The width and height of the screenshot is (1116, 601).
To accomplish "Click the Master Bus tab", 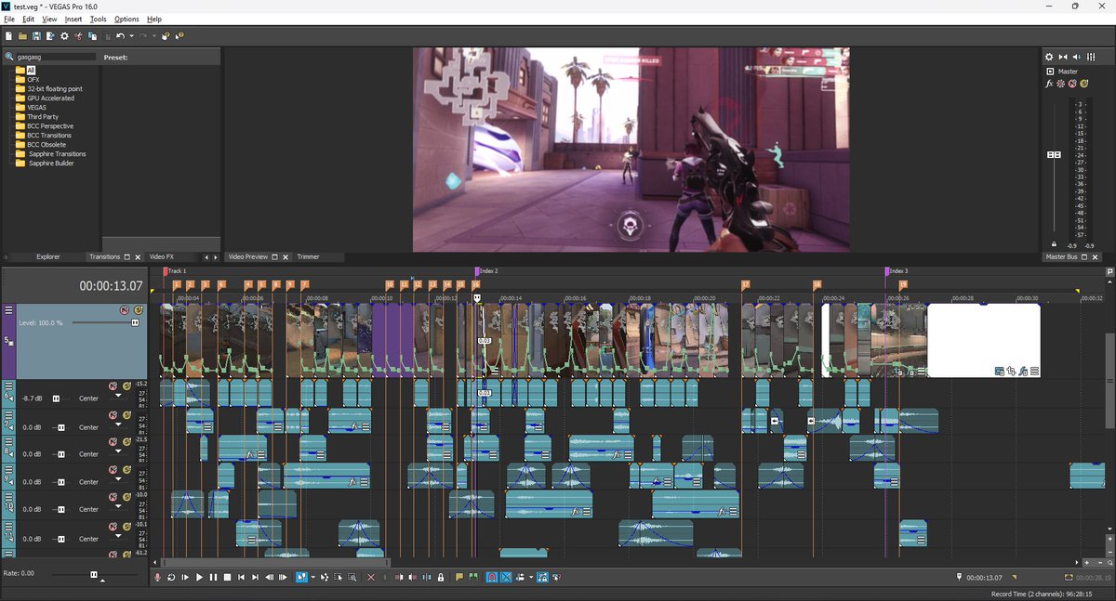I will [1061, 256].
